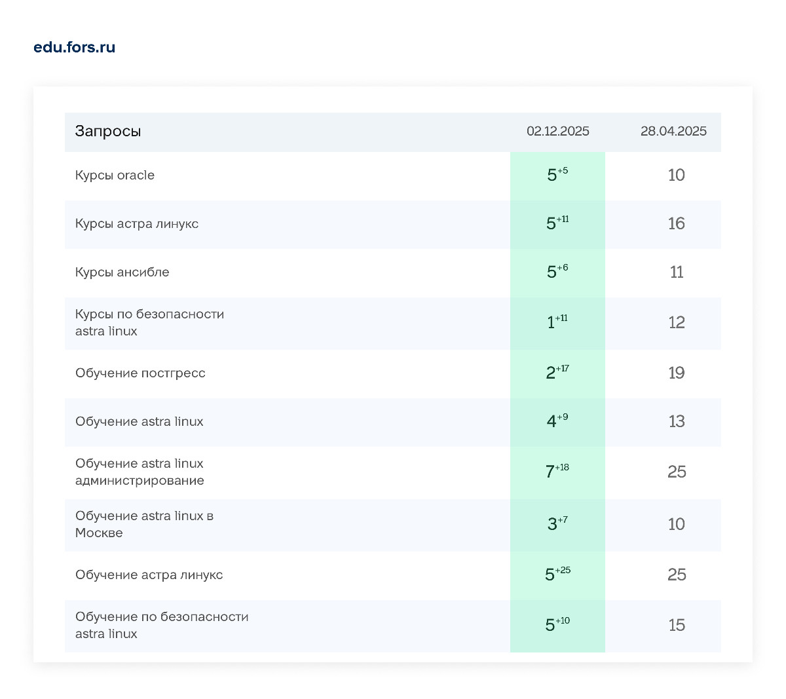This screenshot has height=699, width=786.
Task: Open the Курсы астра линукс query row
Action: click(x=136, y=223)
